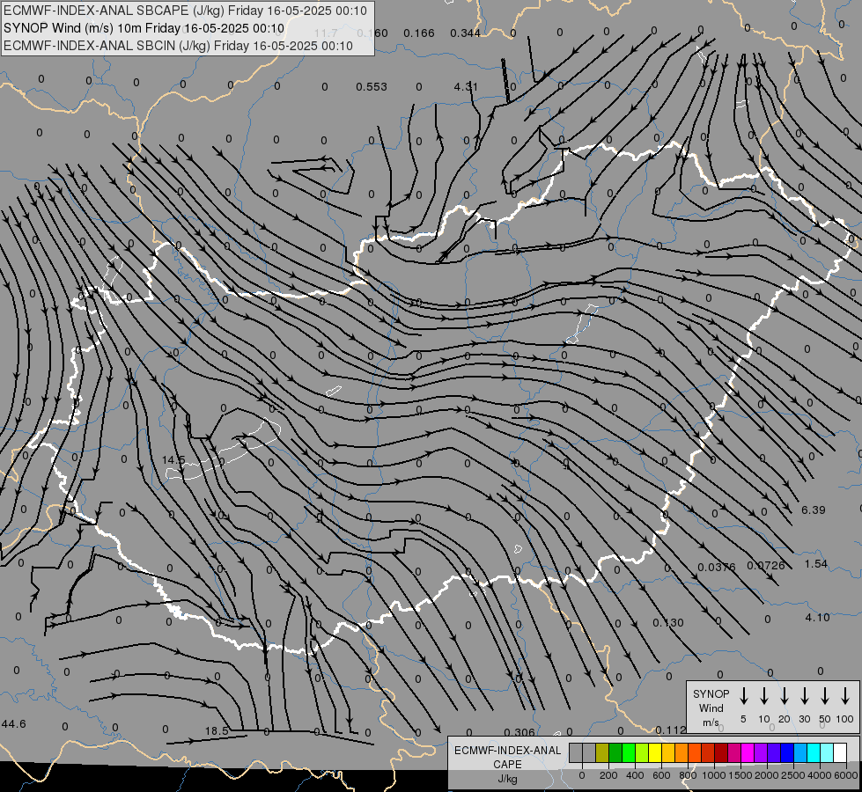
Task: Click the 200 tick label on CAPE scale
Action: pos(608,775)
